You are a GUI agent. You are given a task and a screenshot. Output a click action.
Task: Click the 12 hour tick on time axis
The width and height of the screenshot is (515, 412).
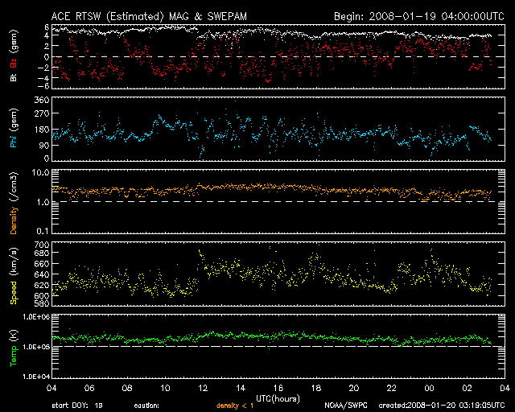click(x=202, y=388)
